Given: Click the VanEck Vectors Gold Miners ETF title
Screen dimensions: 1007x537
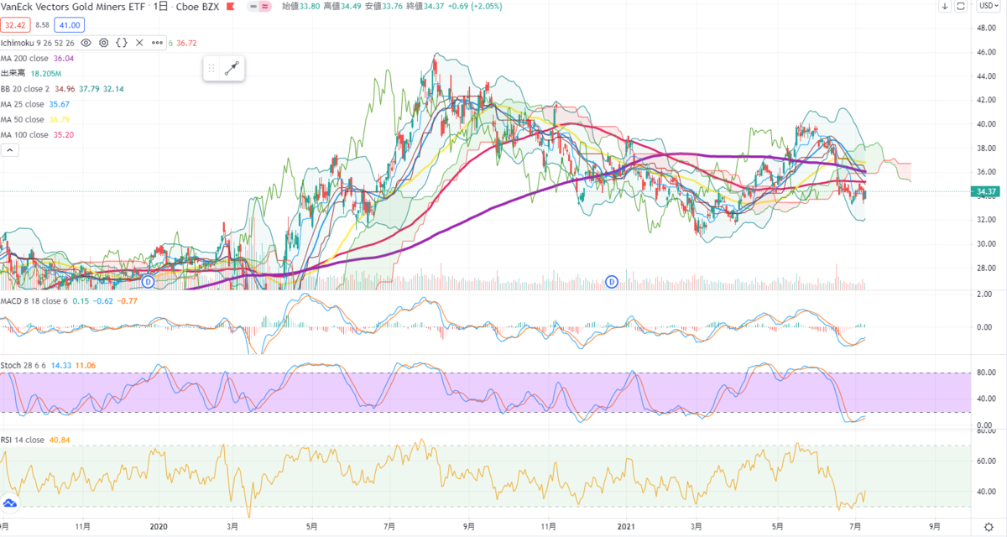Looking at the screenshot, I should click(x=72, y=7).
